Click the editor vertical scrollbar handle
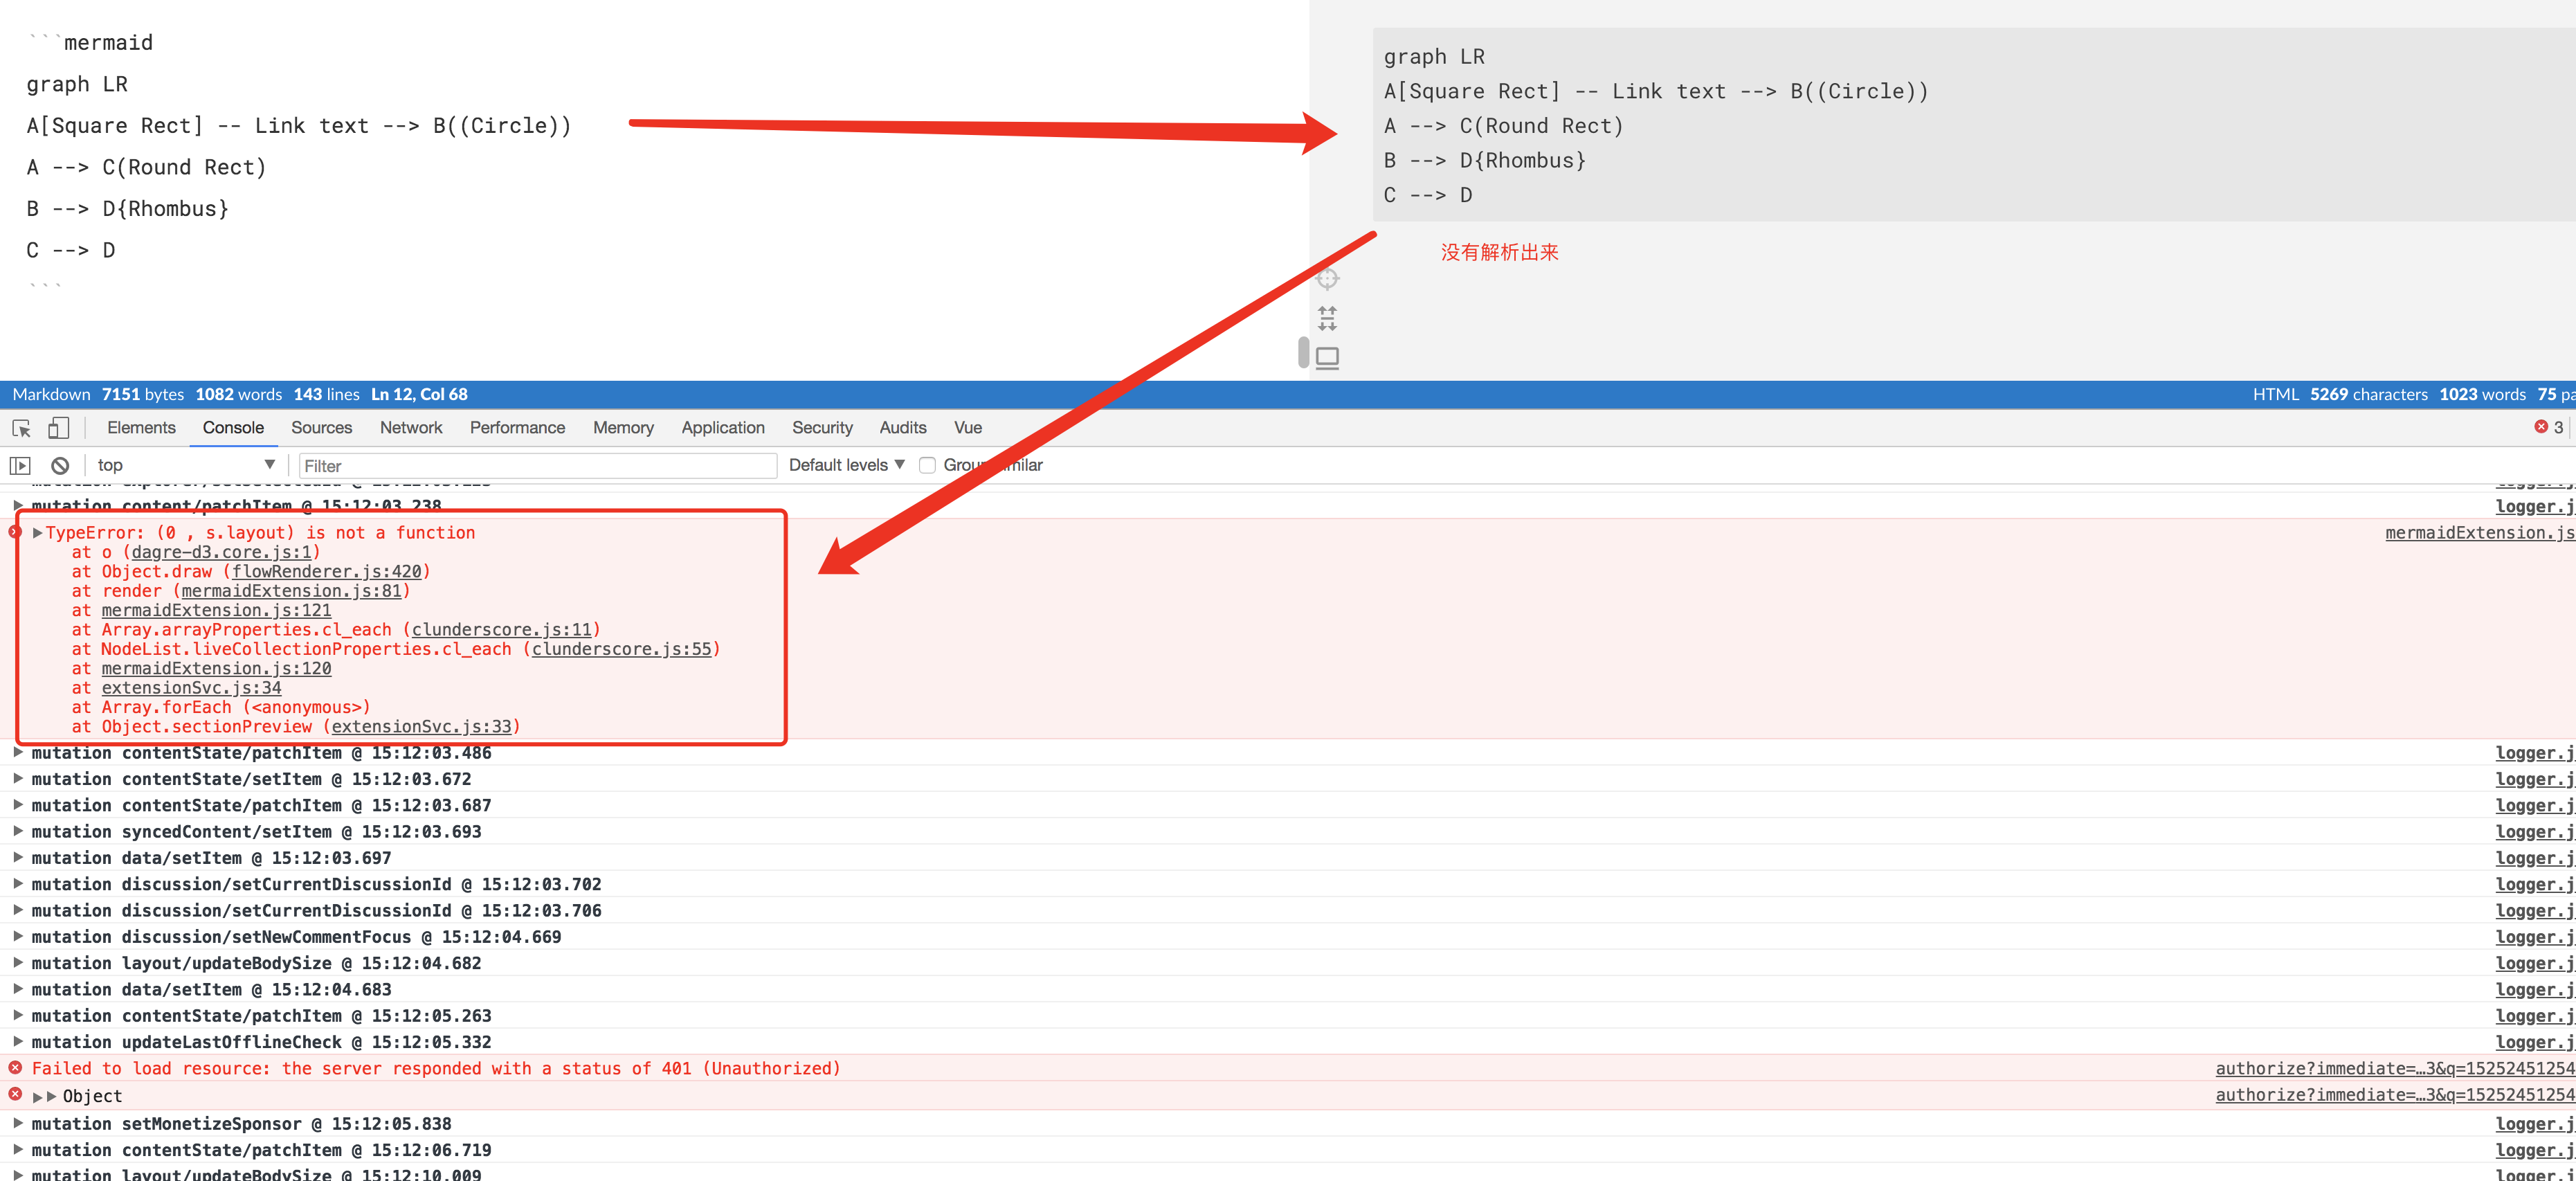 (1303, 352)
